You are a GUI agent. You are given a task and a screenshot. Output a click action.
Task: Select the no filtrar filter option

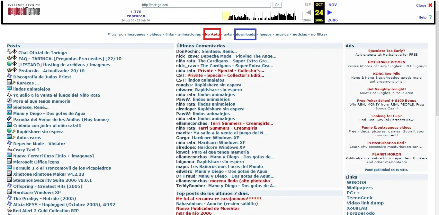(319, 34)
